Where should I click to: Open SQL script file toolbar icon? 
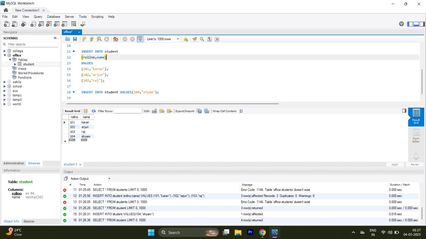(x=15, y=24)
